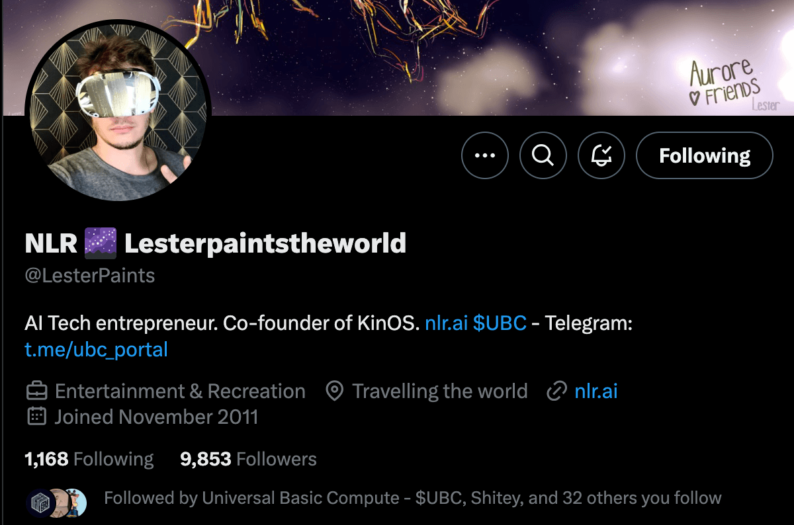The height and width of the screenshot is (525, 794).
Task: Open the three-dot More options menu
Action: [x=485, y=155]
